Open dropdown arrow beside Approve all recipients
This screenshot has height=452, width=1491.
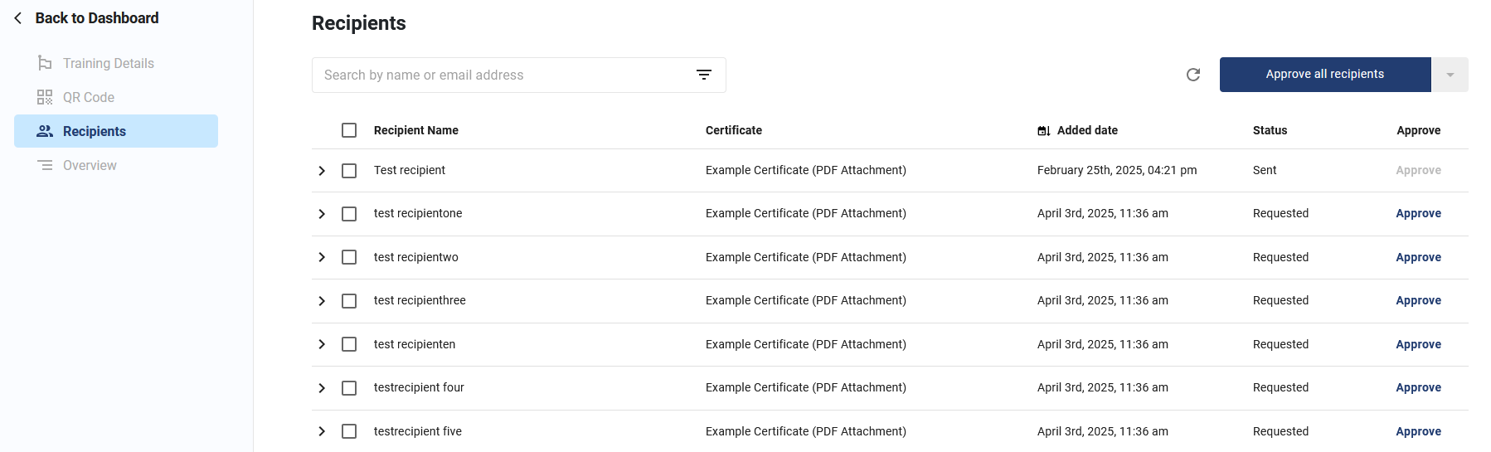(1450, 75)
